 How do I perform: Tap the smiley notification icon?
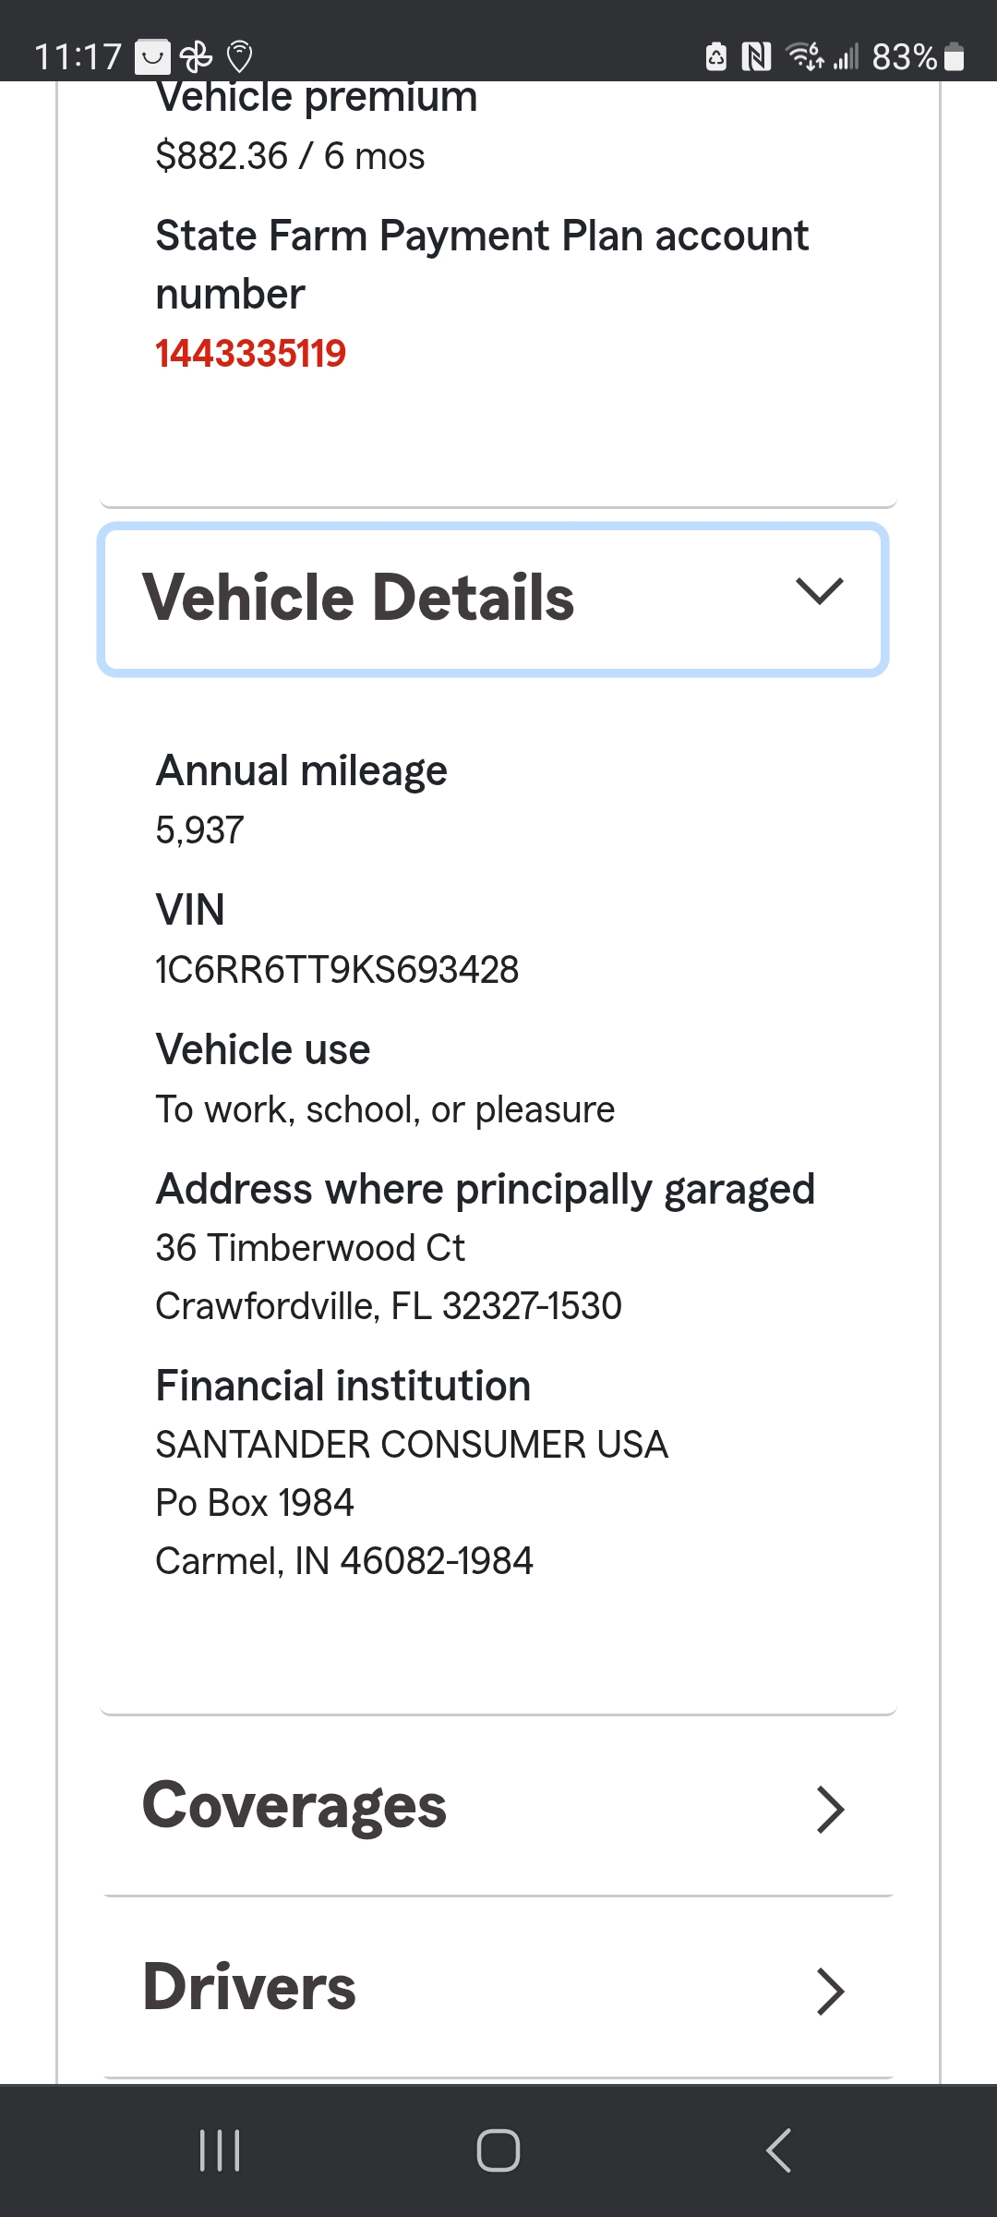pos(152,57)
